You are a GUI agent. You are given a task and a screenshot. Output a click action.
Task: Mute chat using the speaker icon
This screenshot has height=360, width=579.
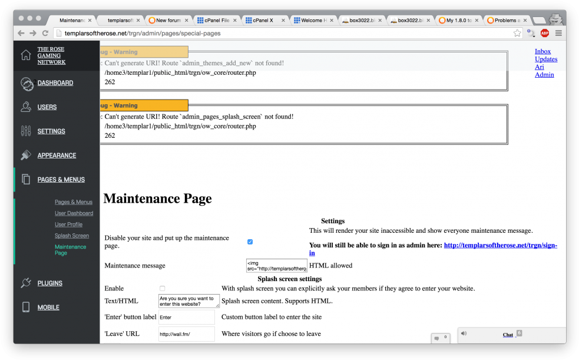click(x=464, y=333)
